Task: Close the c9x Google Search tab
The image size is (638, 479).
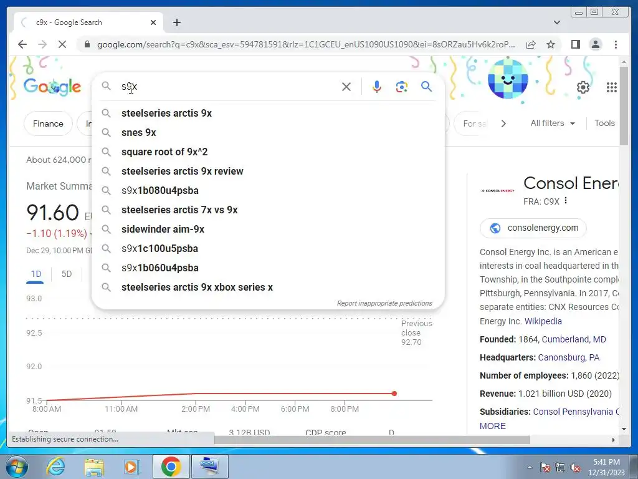Action: (153, 22)
